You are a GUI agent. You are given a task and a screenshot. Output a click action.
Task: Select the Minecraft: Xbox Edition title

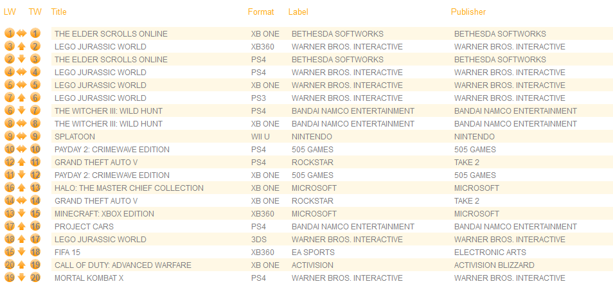coord(104,214)
